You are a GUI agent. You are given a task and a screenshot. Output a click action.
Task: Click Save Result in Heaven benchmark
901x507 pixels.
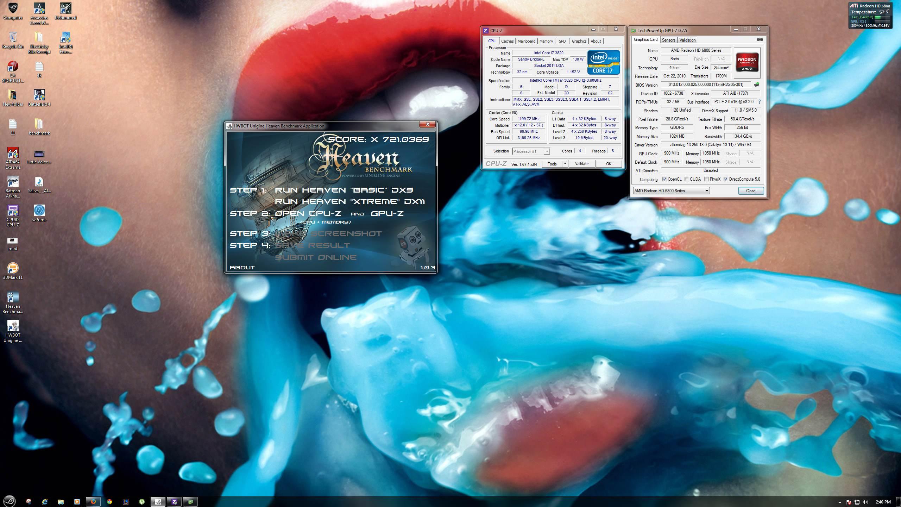[312, 245]
